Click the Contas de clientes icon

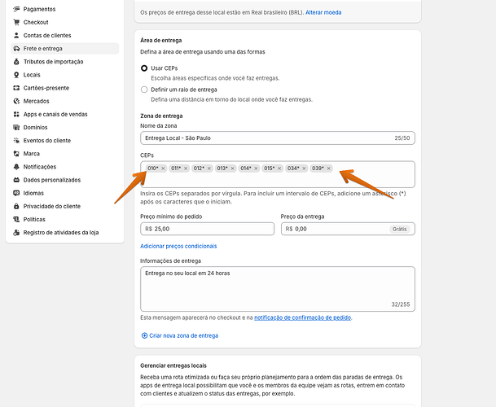tap(15, 35)
